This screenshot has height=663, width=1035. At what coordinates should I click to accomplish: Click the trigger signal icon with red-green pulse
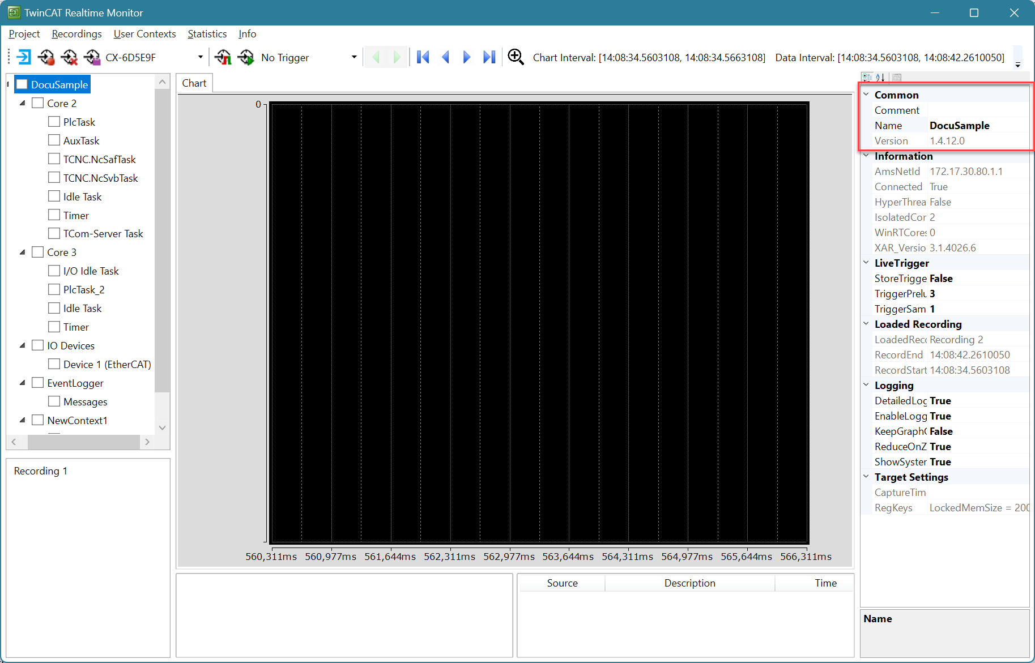tap(223, 57)
